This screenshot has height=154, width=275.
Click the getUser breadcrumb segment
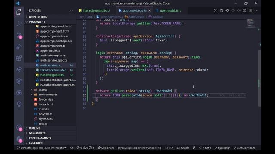(x=156, y=17)
